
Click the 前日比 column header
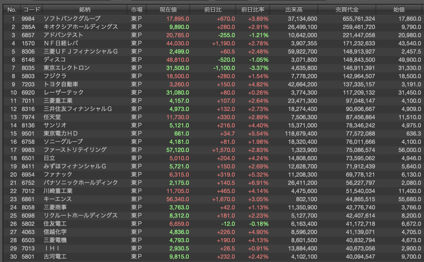click(x=213, y=10)
